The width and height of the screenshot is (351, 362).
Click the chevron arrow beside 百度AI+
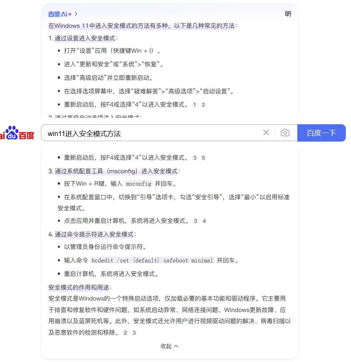pos(76,14)
